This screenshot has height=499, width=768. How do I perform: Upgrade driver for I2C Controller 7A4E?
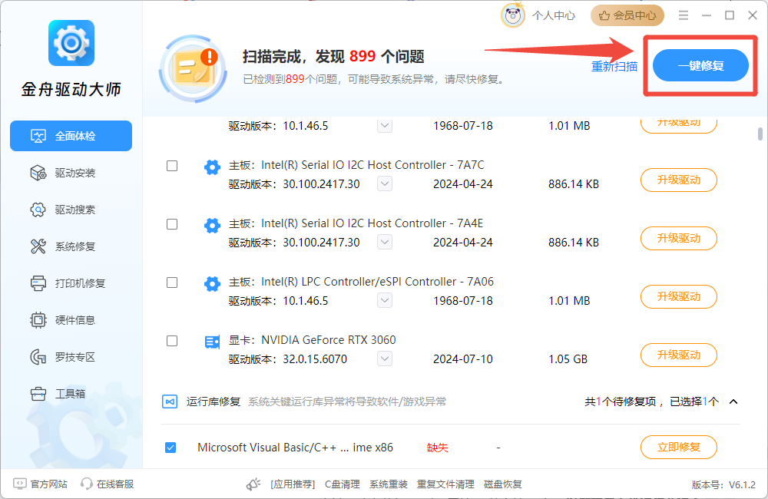point(678,238)
